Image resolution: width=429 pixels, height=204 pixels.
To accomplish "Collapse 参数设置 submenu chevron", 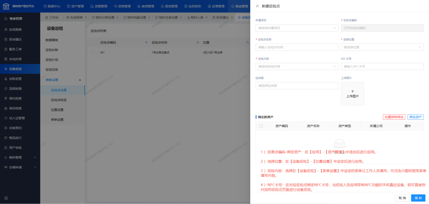I will (x=80, y=80).
